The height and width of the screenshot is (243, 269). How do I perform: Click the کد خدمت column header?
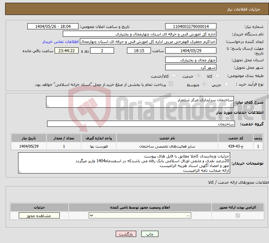click(x=236, y=138)
